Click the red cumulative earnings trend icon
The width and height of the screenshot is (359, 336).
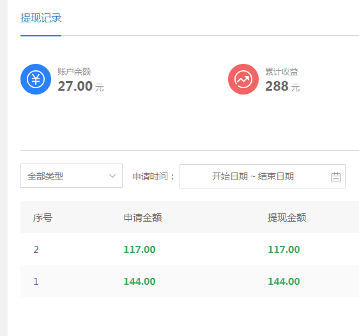point(243,79)
